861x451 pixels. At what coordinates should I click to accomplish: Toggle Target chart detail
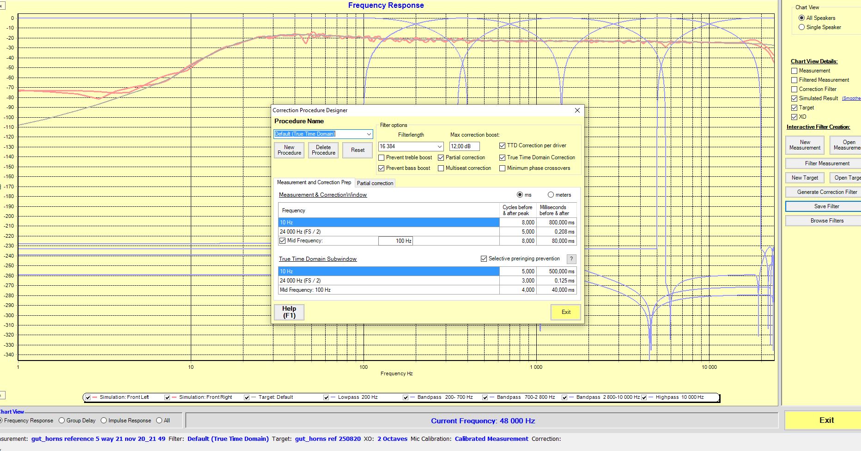pyautogui.click(x=794, y=108)
